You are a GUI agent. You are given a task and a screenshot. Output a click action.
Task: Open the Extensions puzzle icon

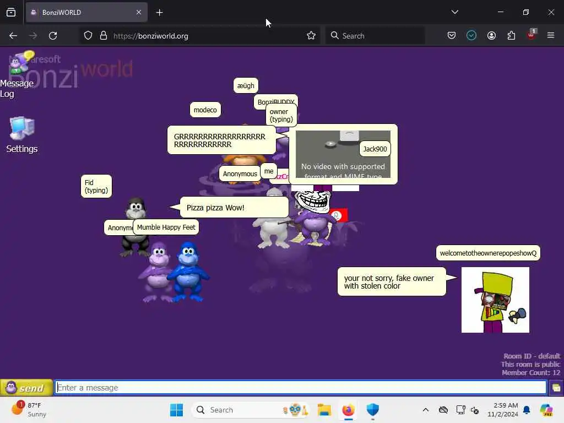[x=511, y=36]
